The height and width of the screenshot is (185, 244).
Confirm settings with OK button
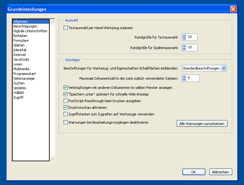(x=194, y=172)
